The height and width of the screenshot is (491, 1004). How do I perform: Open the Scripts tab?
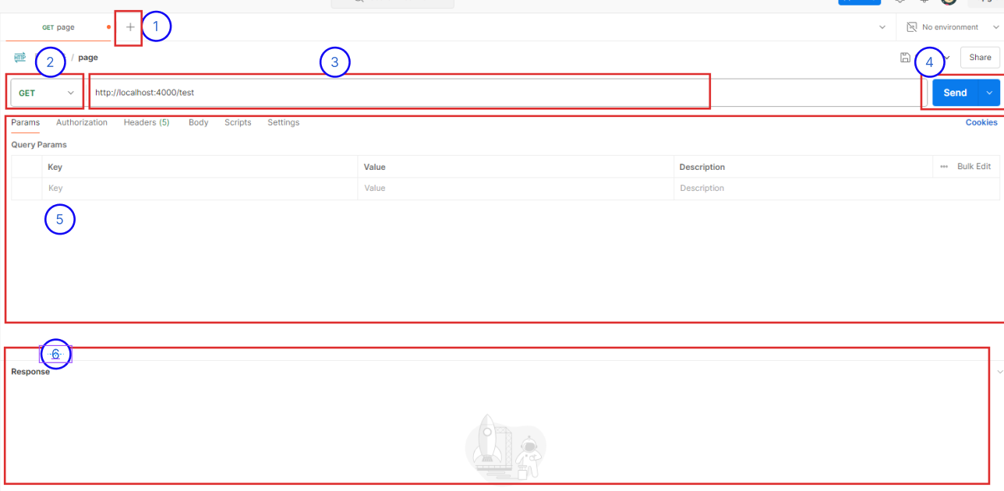point(238,122)
